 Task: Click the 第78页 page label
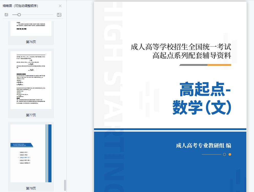31,188
